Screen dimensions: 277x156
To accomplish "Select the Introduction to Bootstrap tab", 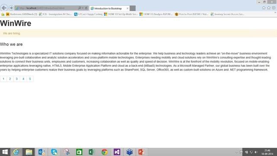I will click(x=108, y=8).
